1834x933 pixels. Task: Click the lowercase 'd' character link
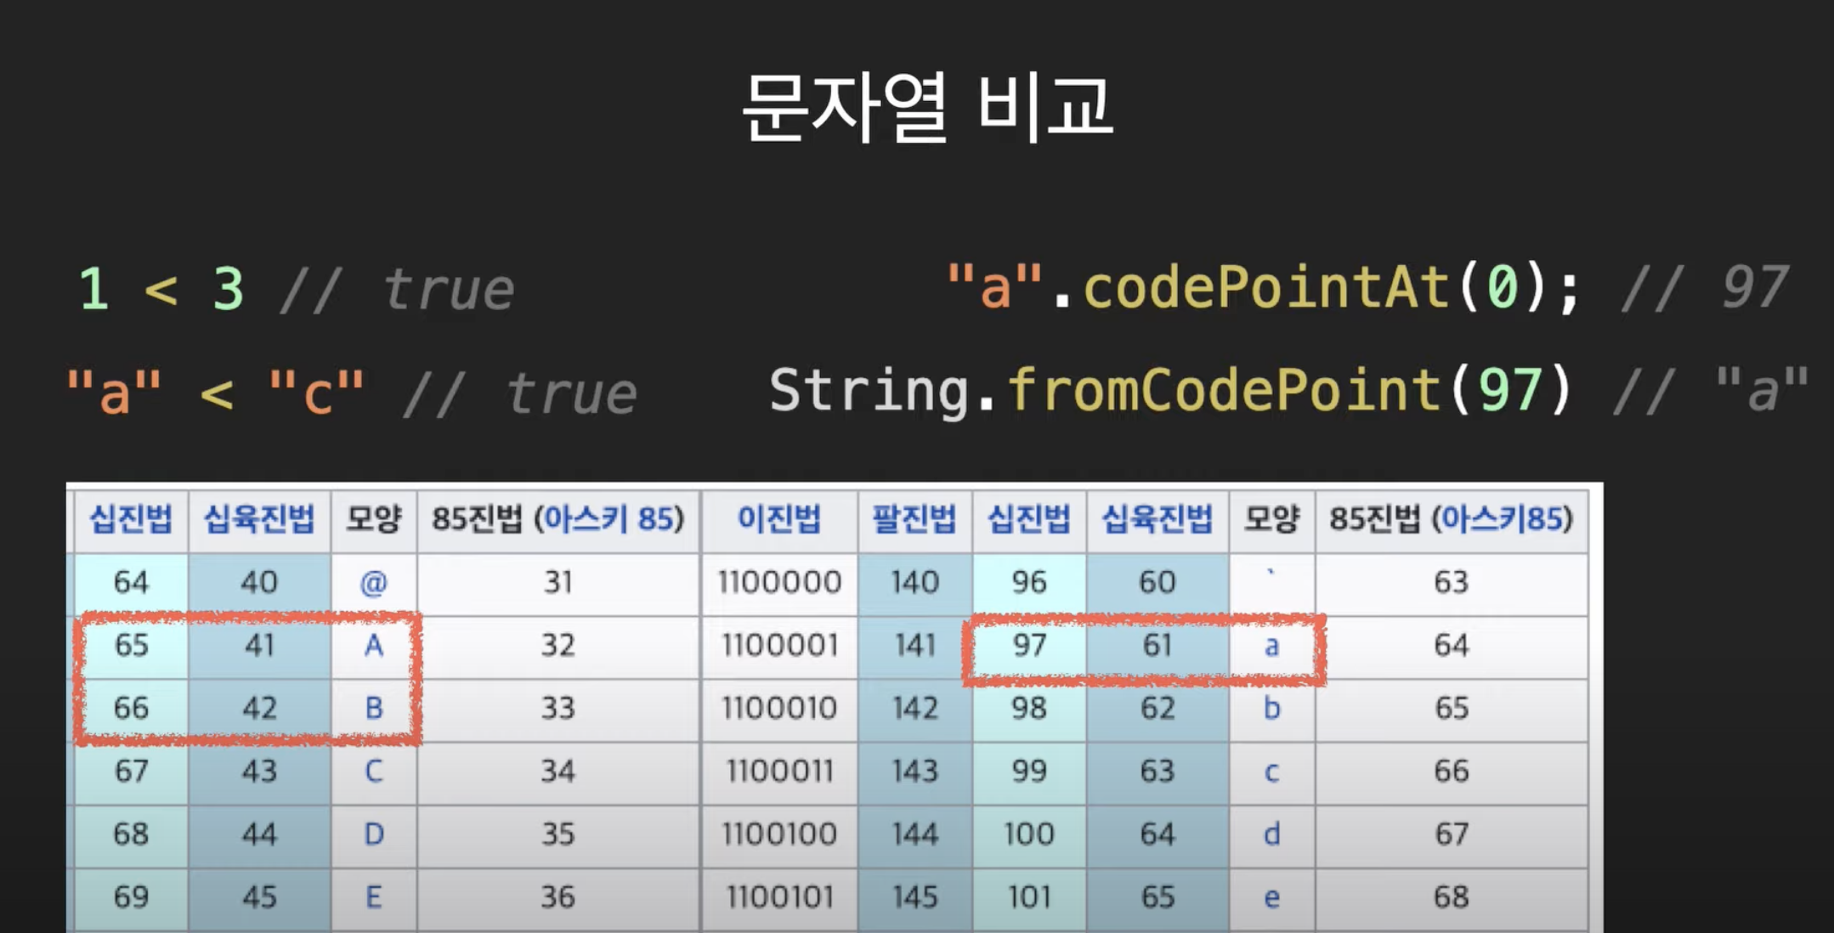1271,833
